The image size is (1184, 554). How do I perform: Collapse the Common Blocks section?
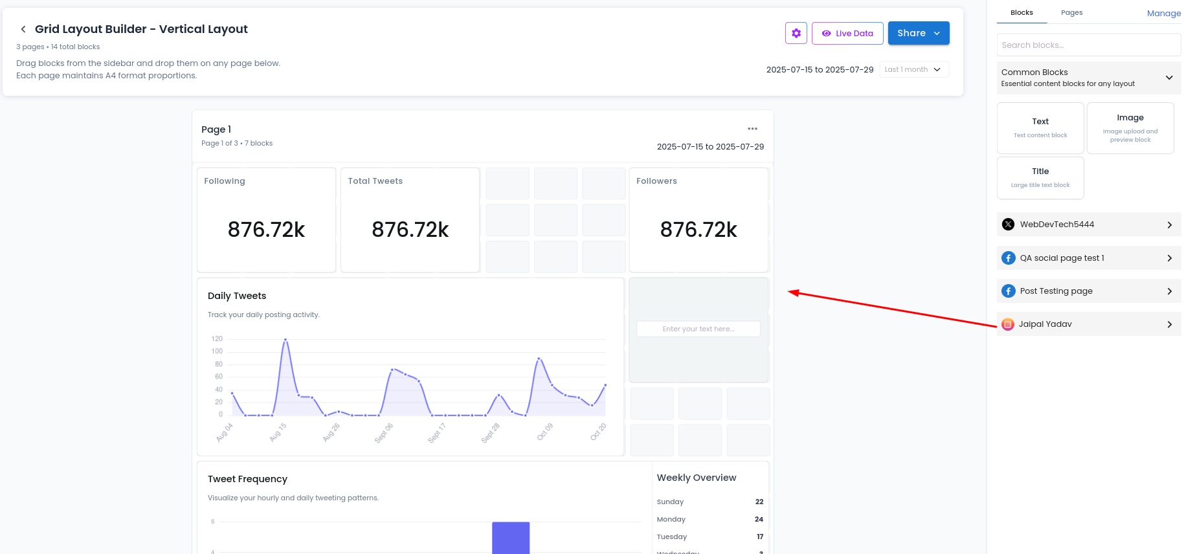tap(1169, 78)
